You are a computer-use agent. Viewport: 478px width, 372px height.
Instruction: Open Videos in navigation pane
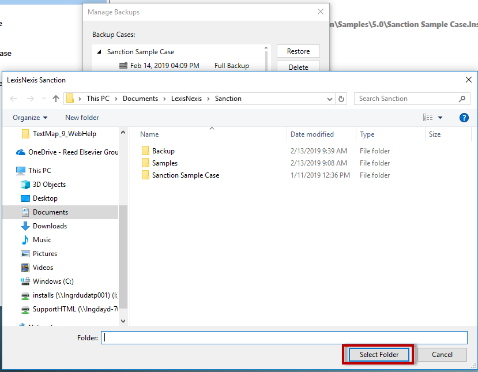(x=43, y=268)
